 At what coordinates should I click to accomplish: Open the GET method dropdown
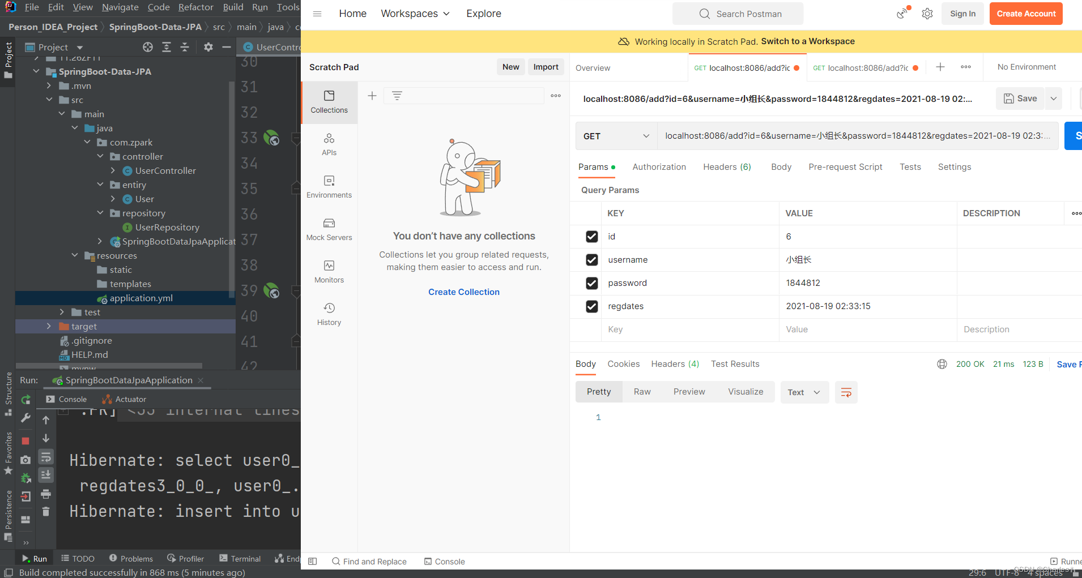pyautogui.click(x=616, y=136)
